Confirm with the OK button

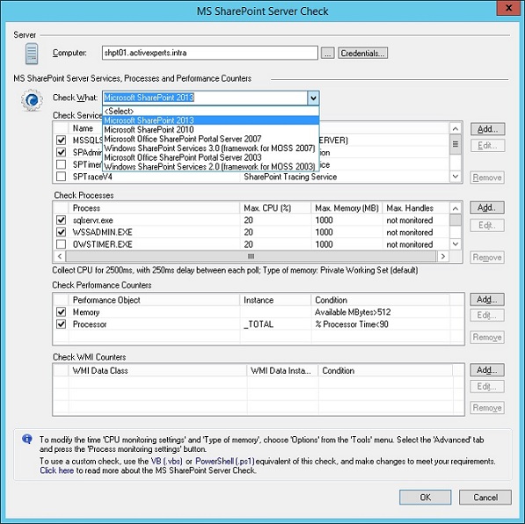click(x=426, y=498)
